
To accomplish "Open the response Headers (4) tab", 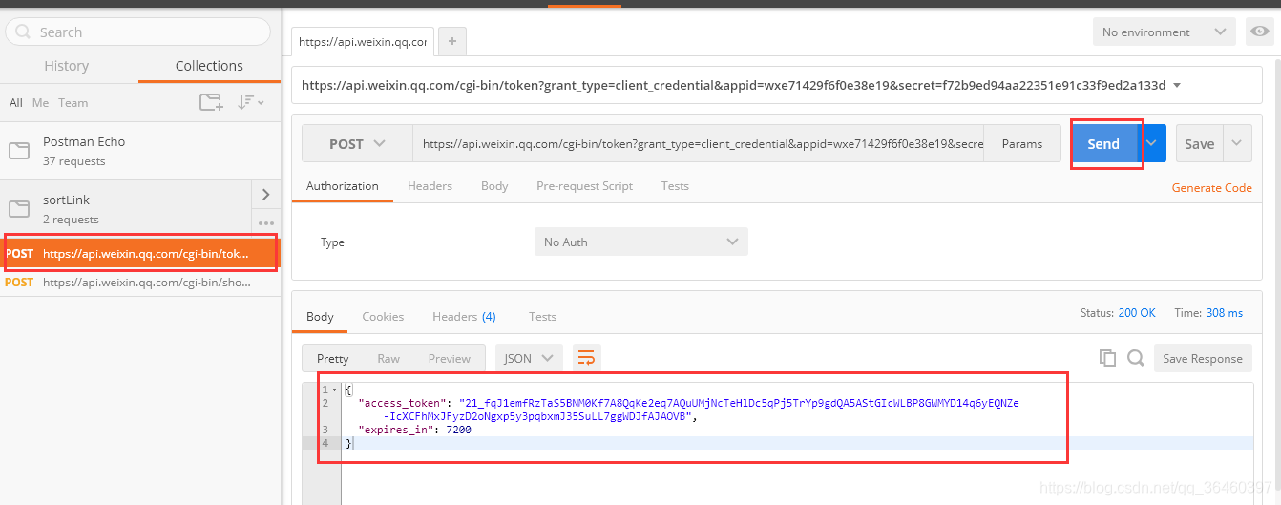I will 464,316.
